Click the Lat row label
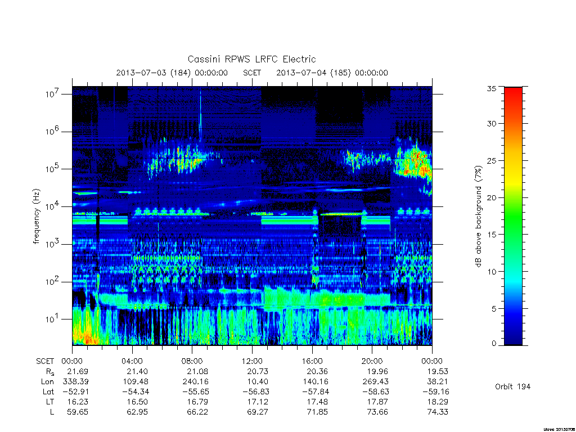Screen dimensions: 576x432 point(48,391)
